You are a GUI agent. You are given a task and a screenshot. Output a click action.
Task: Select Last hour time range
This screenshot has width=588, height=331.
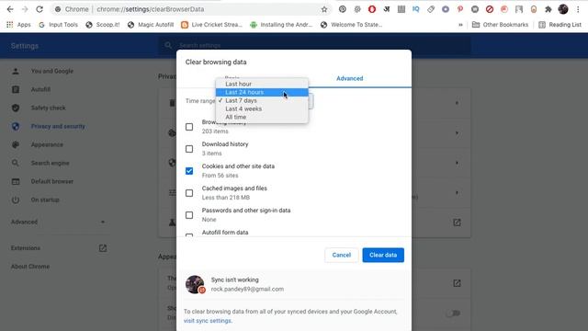pos(262,84)
